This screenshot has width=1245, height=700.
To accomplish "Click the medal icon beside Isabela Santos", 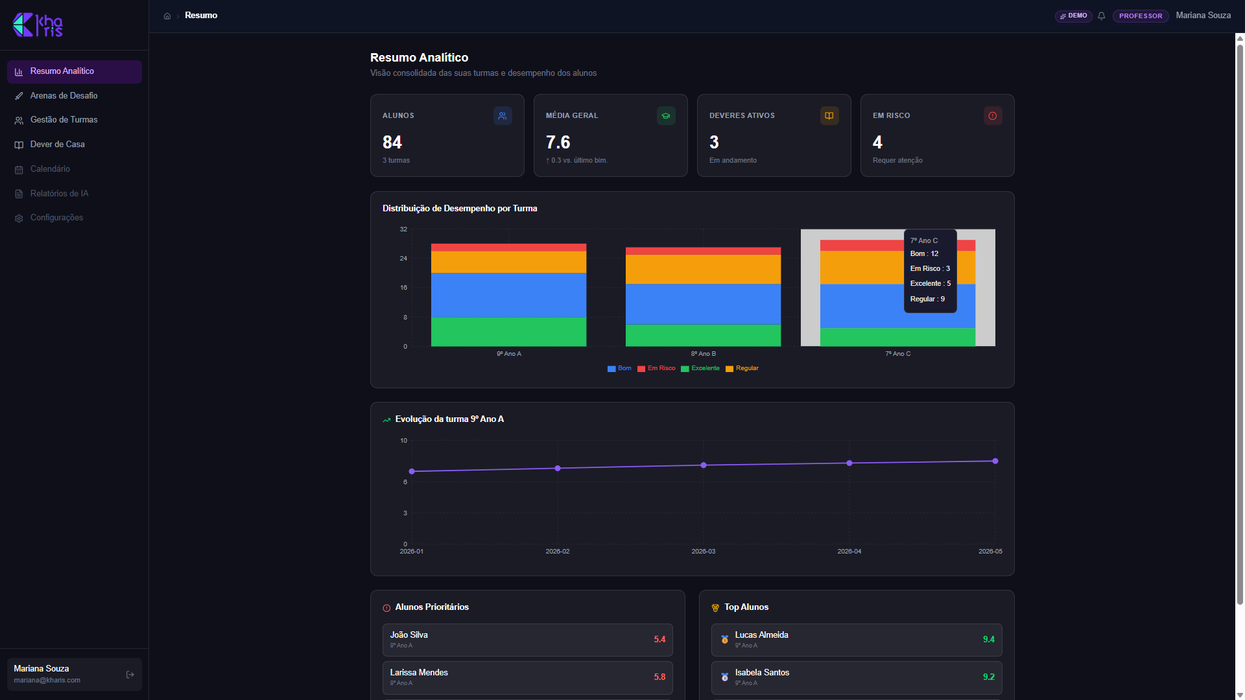I will pyautogui.click(x=725, y=677).
